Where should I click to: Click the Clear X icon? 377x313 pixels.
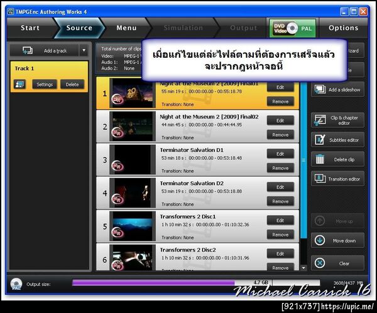[x=320, y=263]
